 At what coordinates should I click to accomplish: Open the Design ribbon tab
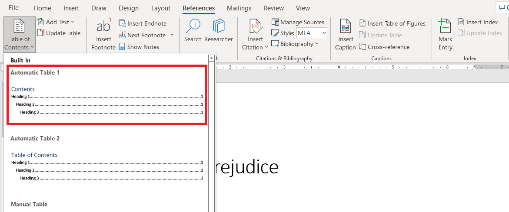129,8
